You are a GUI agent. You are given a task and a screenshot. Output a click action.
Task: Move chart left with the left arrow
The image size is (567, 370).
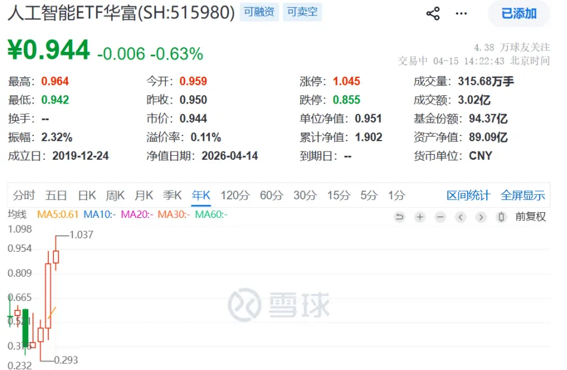pyautogui.click(x=460, y=217)
